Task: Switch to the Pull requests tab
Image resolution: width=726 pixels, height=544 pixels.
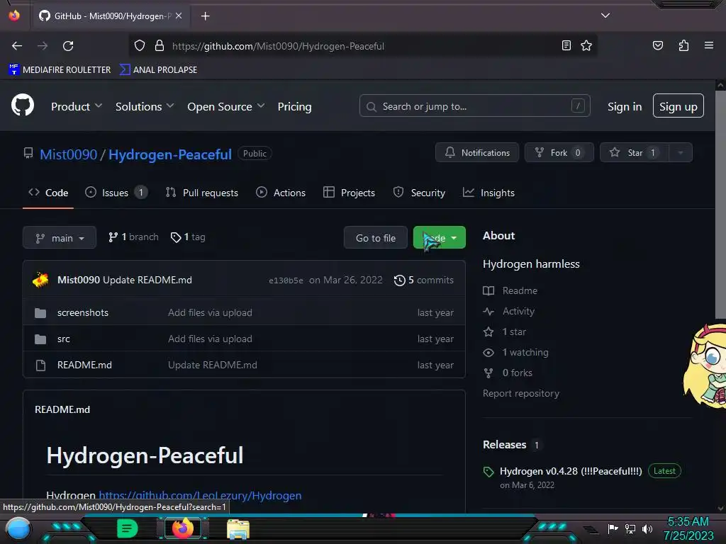Action: (x=202, y=193)
